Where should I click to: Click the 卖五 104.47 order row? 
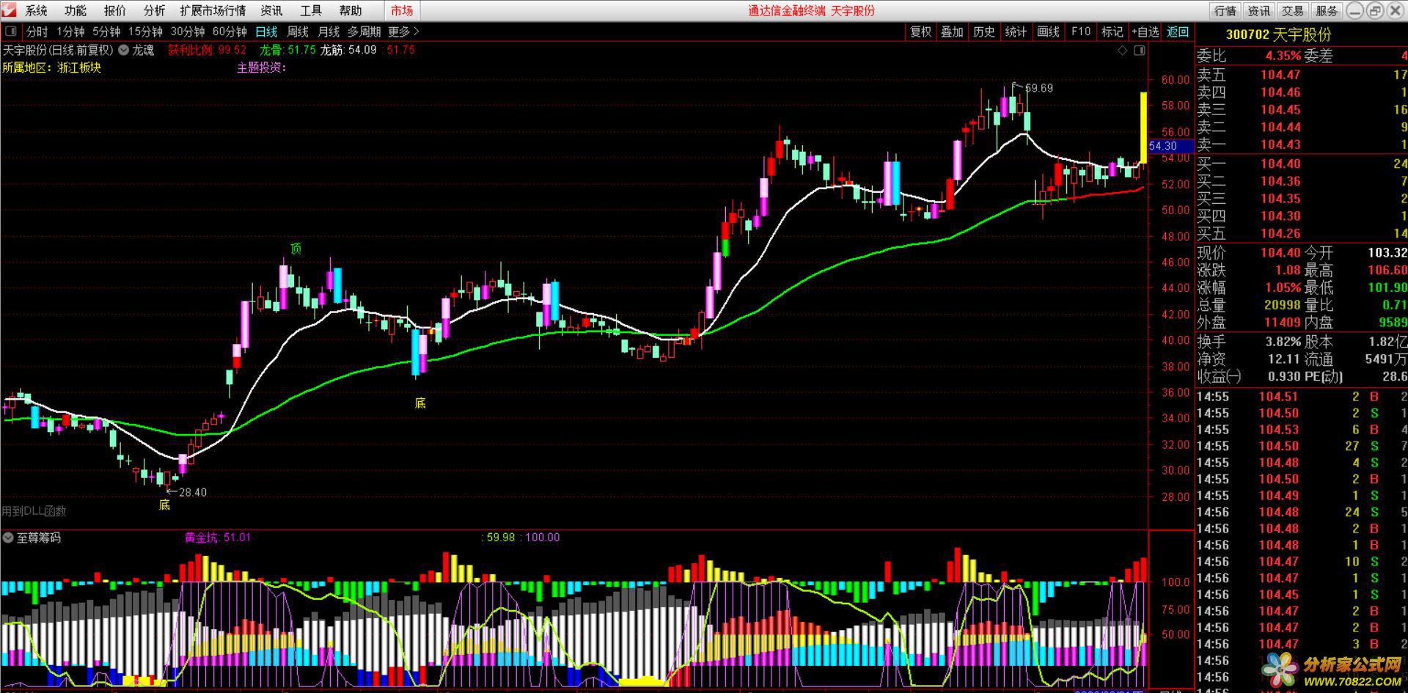click(1302, 75)
